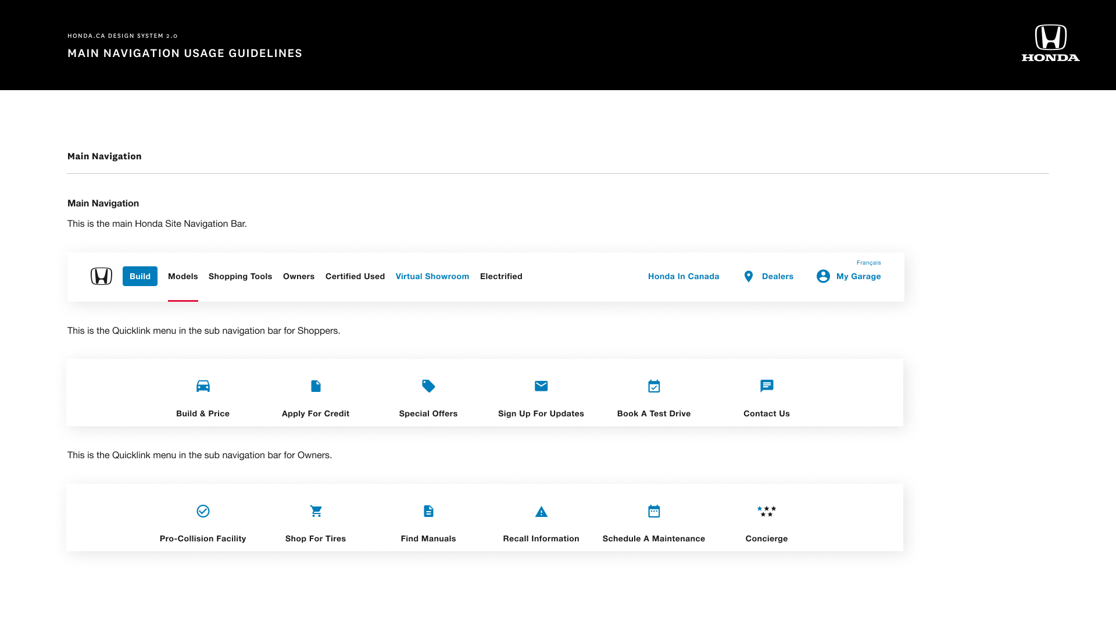The image size is (1116, 628).
Task: Click the Honda logo in the navigation bar
Action: coord(101,276)
